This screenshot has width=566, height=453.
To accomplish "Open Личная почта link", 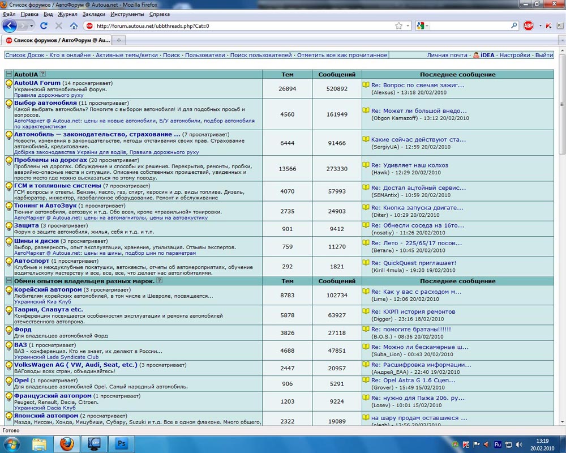I will [447, 55].
